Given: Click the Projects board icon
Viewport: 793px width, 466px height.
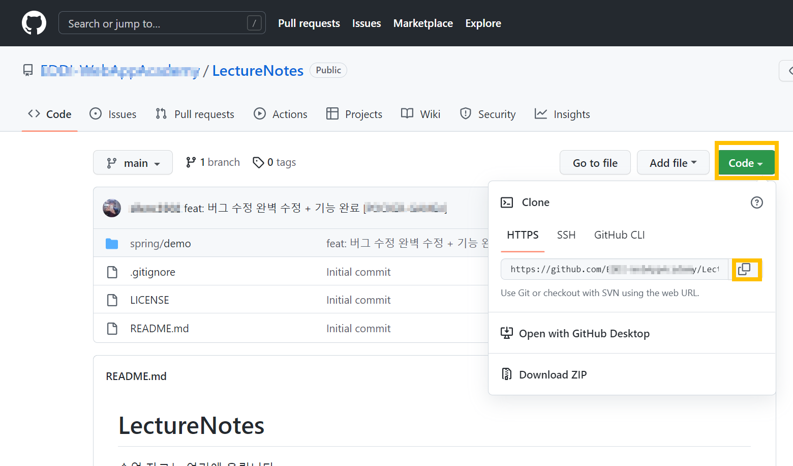Looking at the screenshot, I should click(x=333, y=114).
